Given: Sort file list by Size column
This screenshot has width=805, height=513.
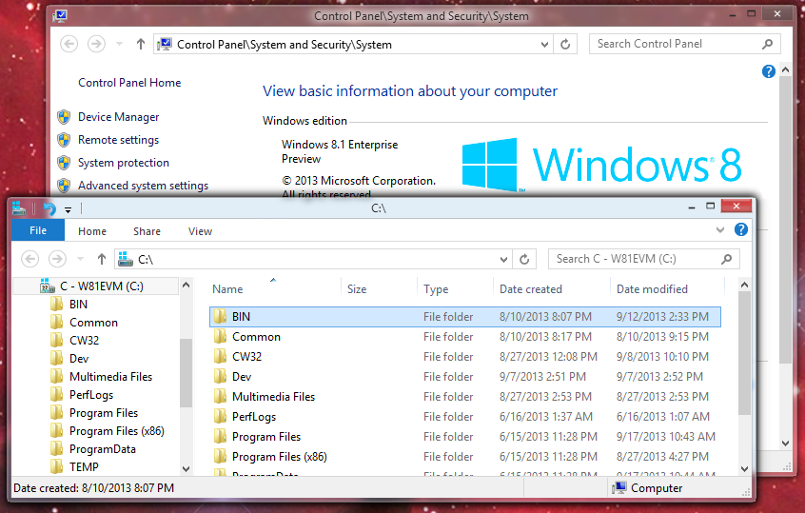Looking at the screenshot, I should tap(379, 289).
